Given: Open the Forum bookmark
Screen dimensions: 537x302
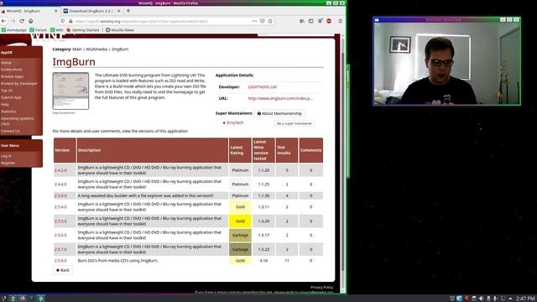Looking at the screenshot, I should click(39, 30).
